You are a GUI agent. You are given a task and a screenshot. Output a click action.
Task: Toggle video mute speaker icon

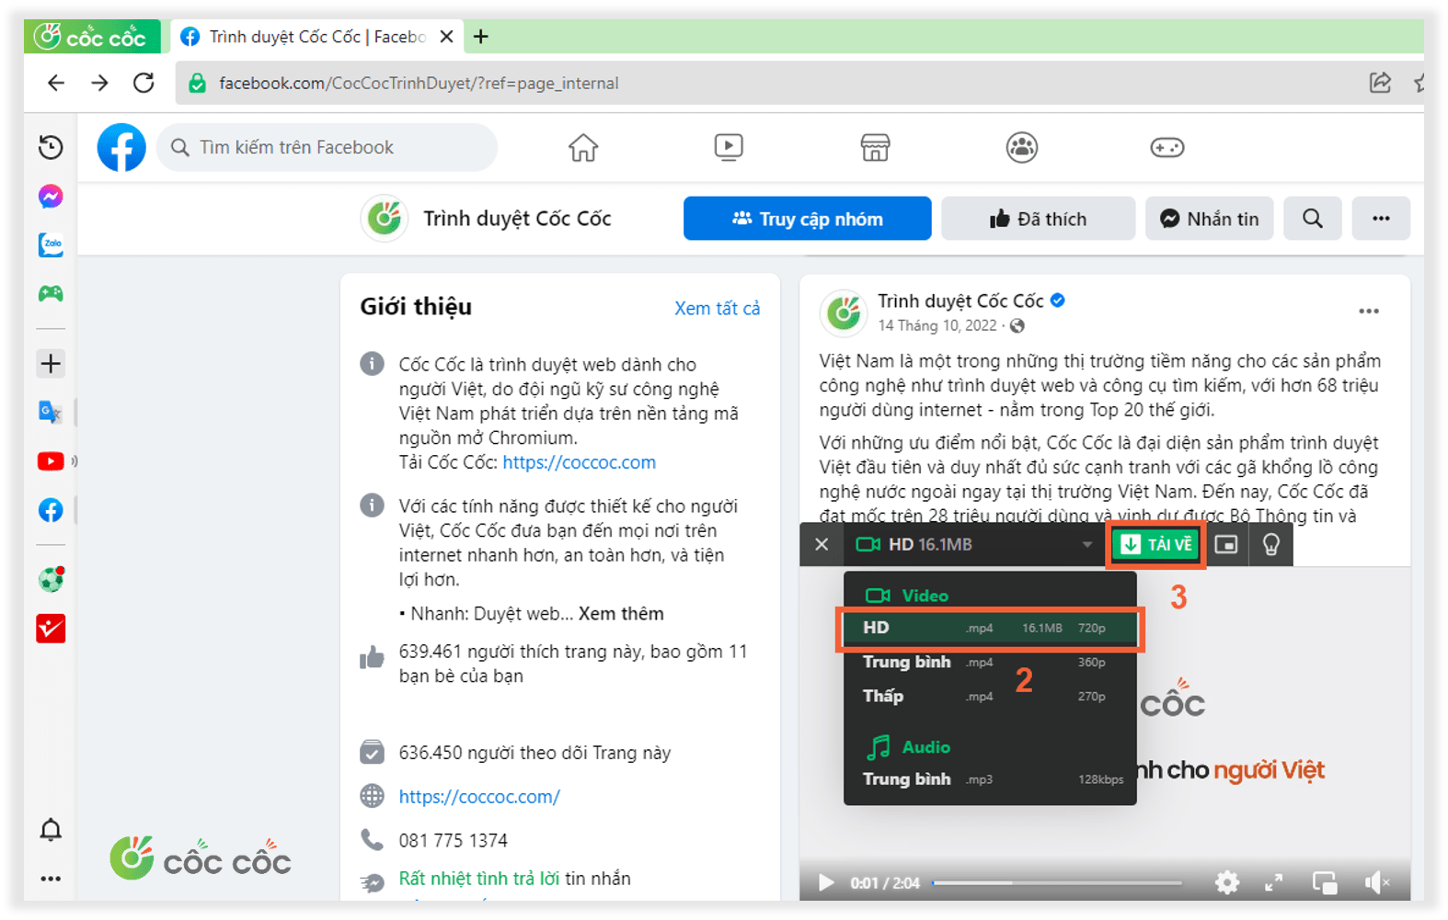(x=1376, y=882)
